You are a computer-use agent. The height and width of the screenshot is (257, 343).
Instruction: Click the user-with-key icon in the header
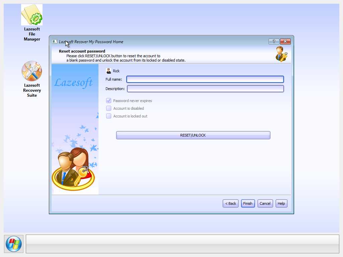pos(281,54)
